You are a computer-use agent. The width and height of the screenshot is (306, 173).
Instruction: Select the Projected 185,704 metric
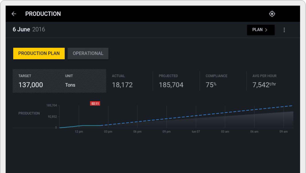(x=171, y=85)
